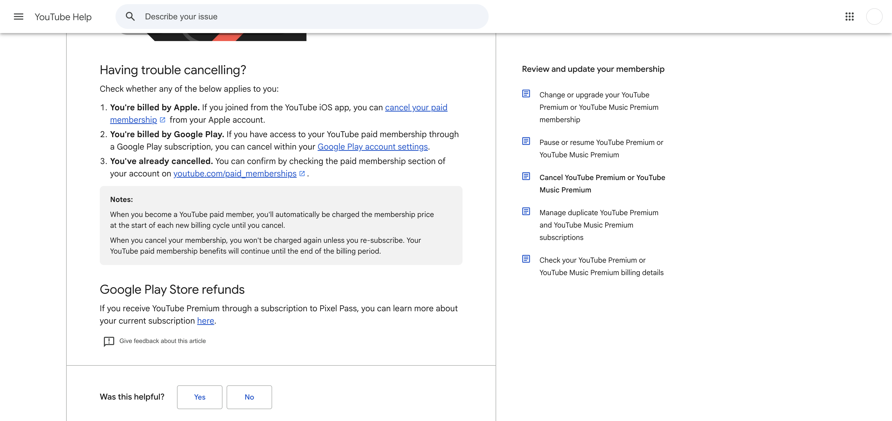892x421 pixels.
Task: Click the article icon beside Pause or resume
Action: [526, 141]
